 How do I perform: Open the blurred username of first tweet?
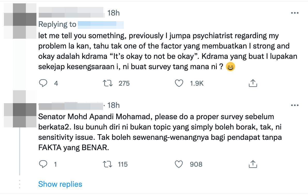[72, 12]
